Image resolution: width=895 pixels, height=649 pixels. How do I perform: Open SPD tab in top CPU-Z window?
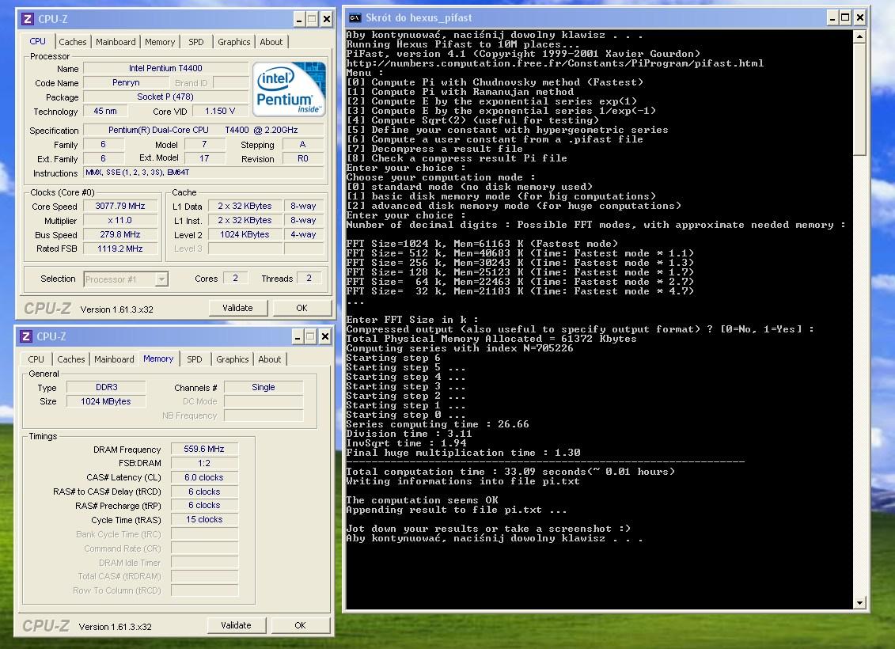[x=195, y=42]
